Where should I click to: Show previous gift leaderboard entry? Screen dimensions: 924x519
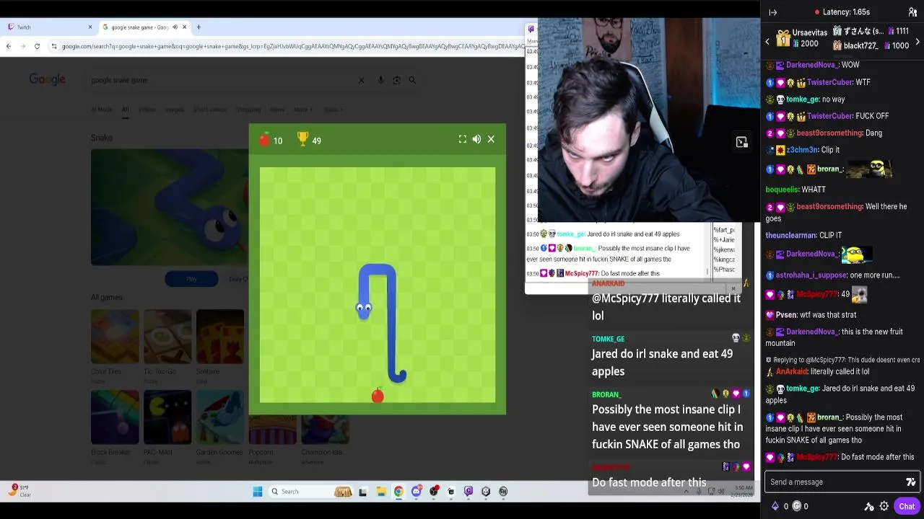pyautogui.click(x=767, y=42)
